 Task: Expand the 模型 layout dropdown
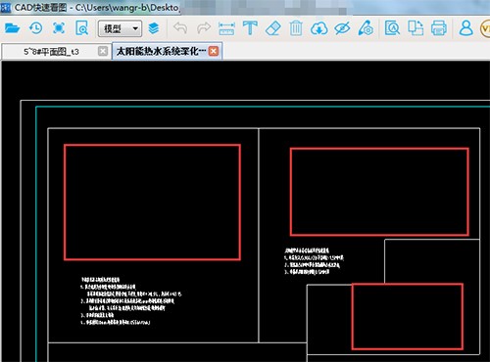pyautogui.click(x=120, y=29)
